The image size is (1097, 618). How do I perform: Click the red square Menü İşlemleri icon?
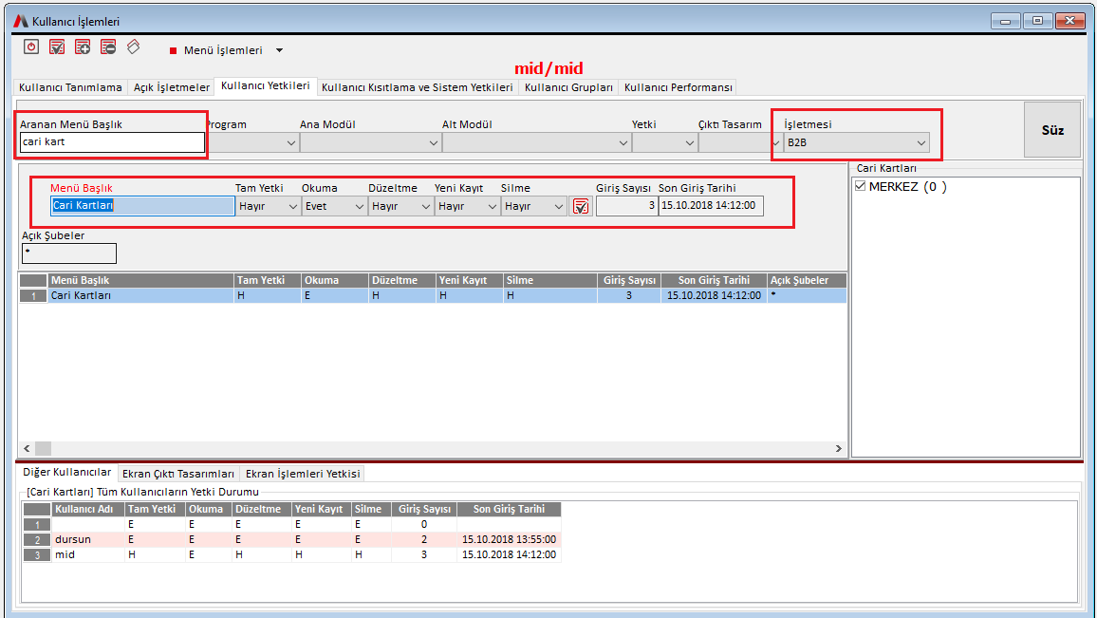[174, 50]
